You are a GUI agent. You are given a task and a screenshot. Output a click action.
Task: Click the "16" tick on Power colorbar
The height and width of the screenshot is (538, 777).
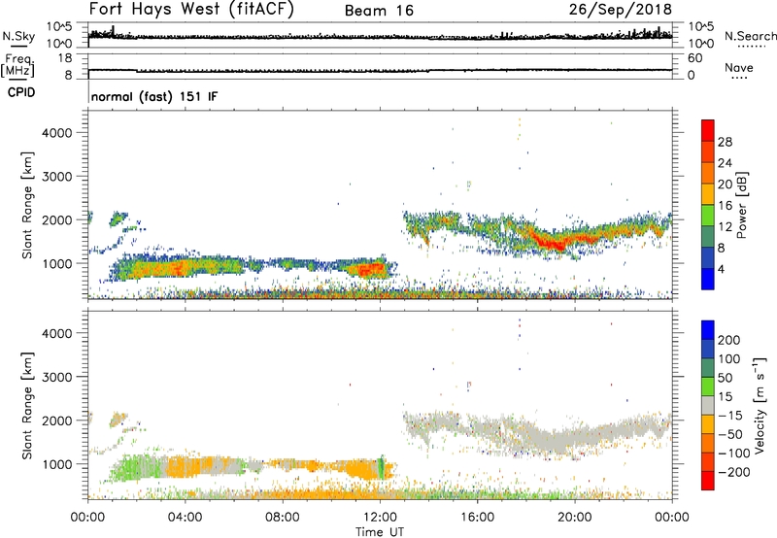725,206
